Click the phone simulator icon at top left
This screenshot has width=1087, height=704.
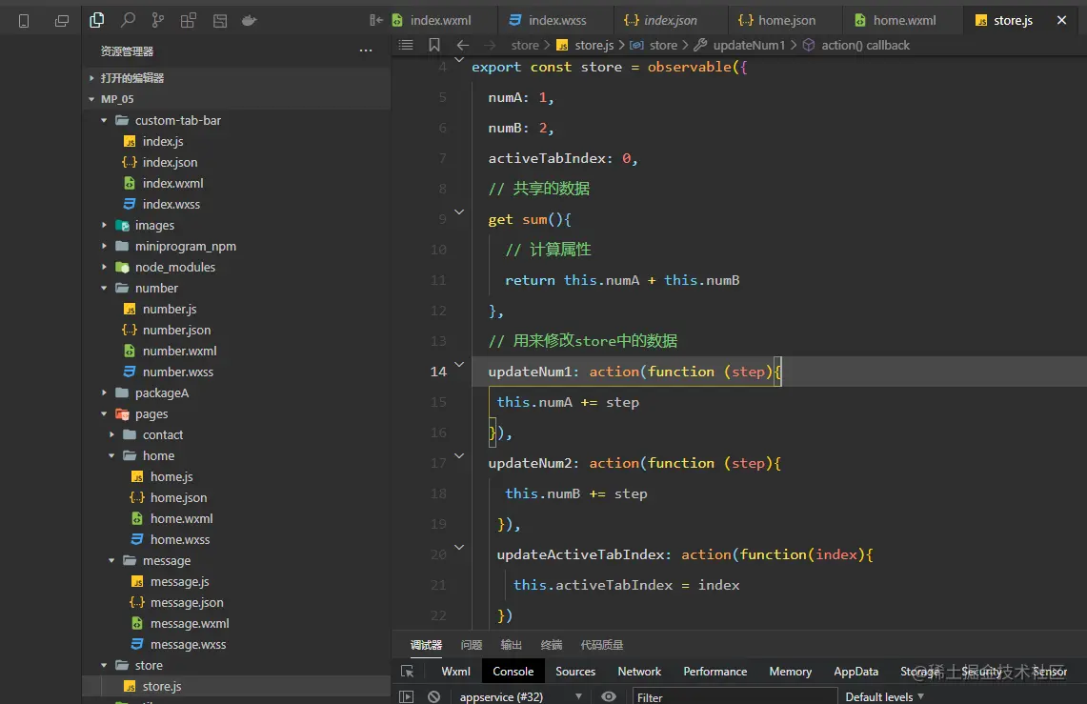coord(24,21)
